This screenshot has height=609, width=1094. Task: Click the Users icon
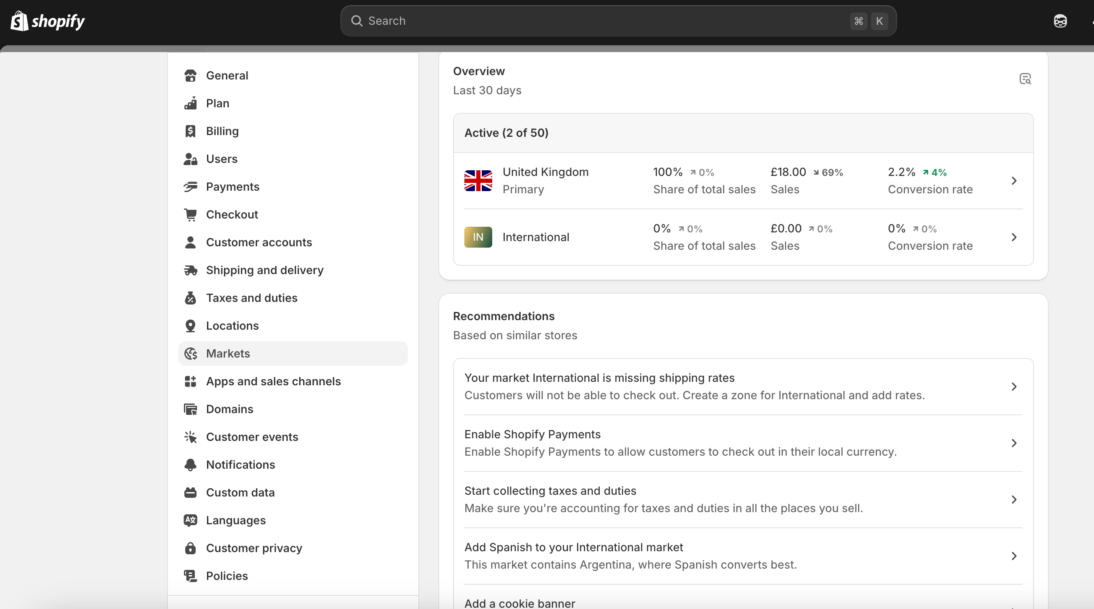coord(190,159)
